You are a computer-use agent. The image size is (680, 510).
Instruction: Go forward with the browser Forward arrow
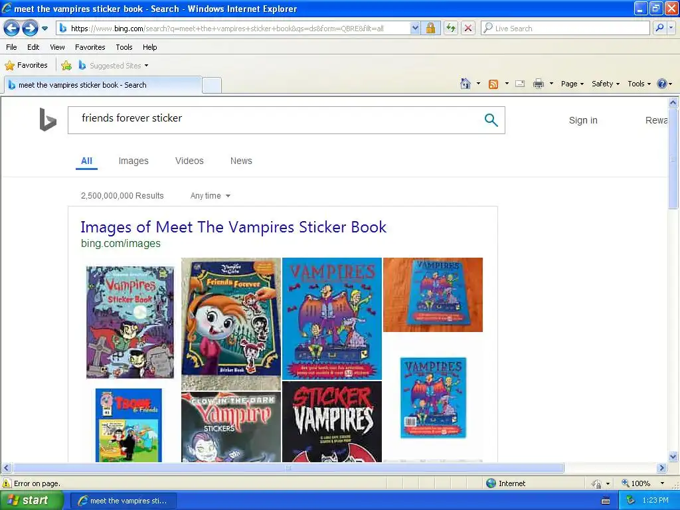tap(30, 29)
